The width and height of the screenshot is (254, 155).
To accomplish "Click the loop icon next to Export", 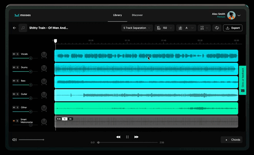I will tap(217, 28).
